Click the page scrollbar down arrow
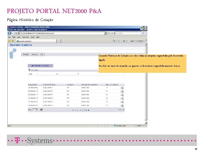This screenshot has width=204, height=153. tap(146, 123)
